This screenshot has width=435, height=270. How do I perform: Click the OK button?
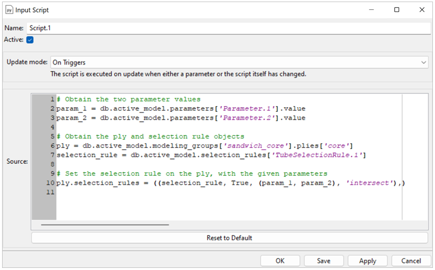(280, 261)
